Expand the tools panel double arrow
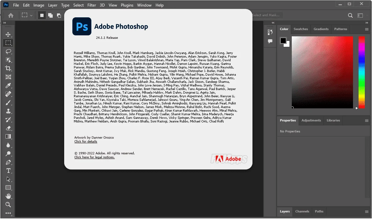This screenshot has height=219, width=372. click(x=5, y=23)
